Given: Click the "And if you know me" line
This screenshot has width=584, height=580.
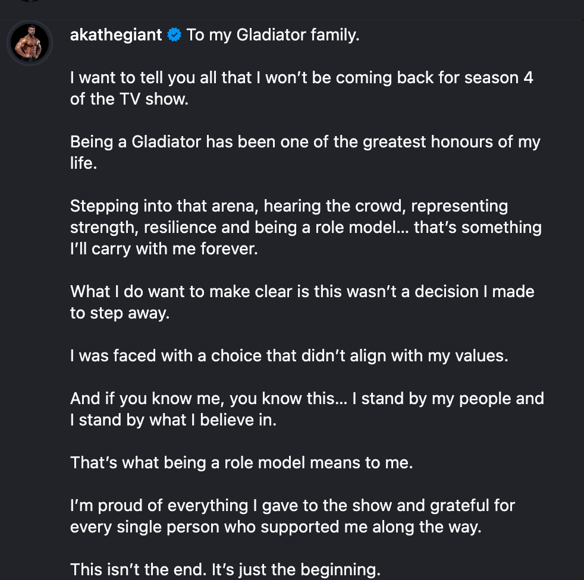Looking at the screenshot, I should click(x=307, y=398).
